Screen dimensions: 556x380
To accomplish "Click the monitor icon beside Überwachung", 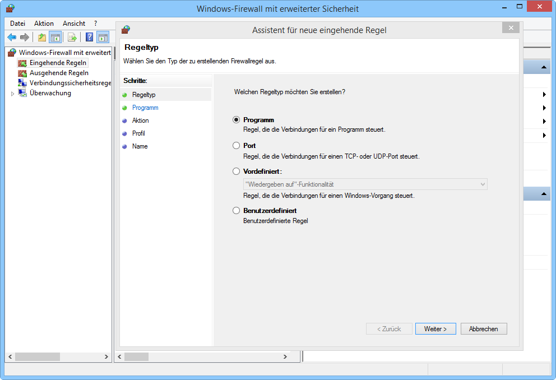I will [22, 93].
